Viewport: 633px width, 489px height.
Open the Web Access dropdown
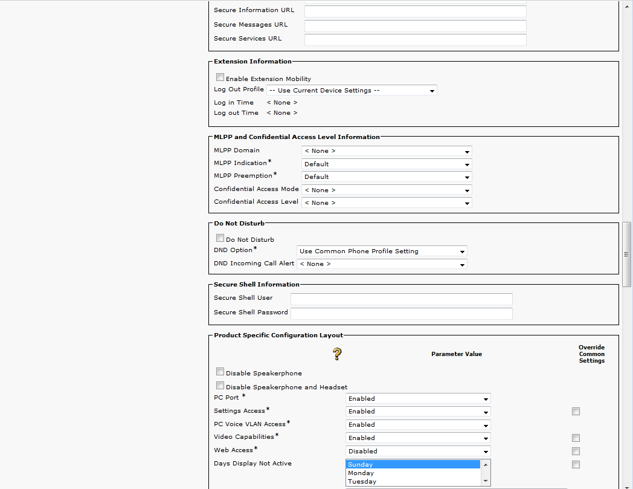[x=418, y=452]
